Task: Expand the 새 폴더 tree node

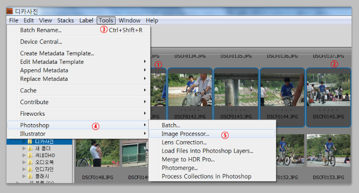Action: (x=24, y=148)
